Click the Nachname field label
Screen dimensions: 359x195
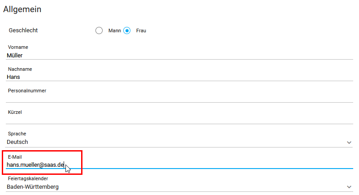[20, 69]
